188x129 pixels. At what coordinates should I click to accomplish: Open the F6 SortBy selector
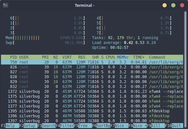[x=101, y=126]
